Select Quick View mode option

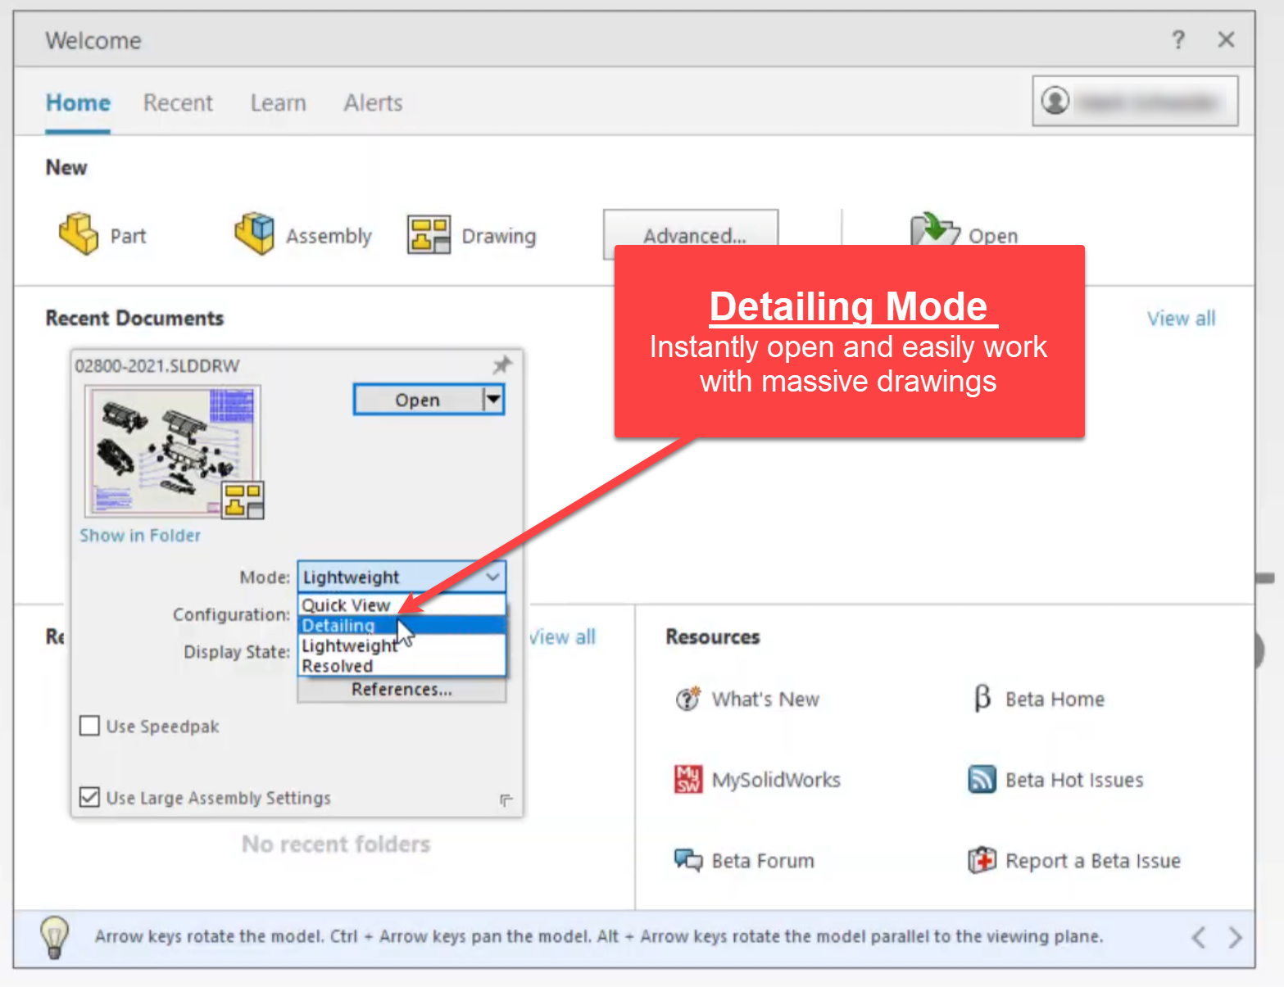tap(402, 604)
